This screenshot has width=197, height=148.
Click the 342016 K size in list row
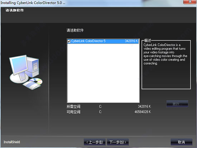pos(131,41)
